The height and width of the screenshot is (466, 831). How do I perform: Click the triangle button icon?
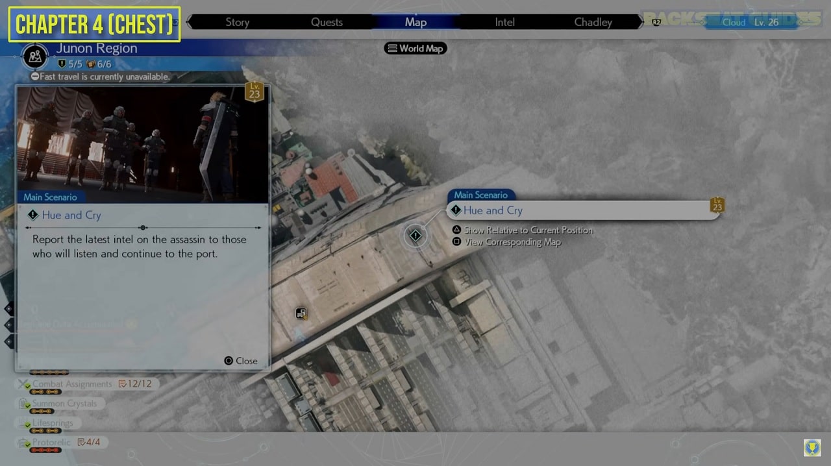pyautogui.click(x=456, y=230)
